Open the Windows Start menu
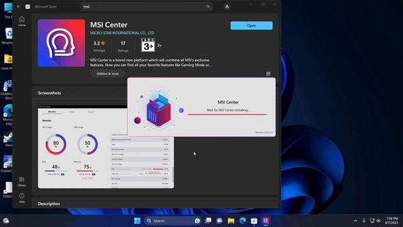 click(137, 221)
